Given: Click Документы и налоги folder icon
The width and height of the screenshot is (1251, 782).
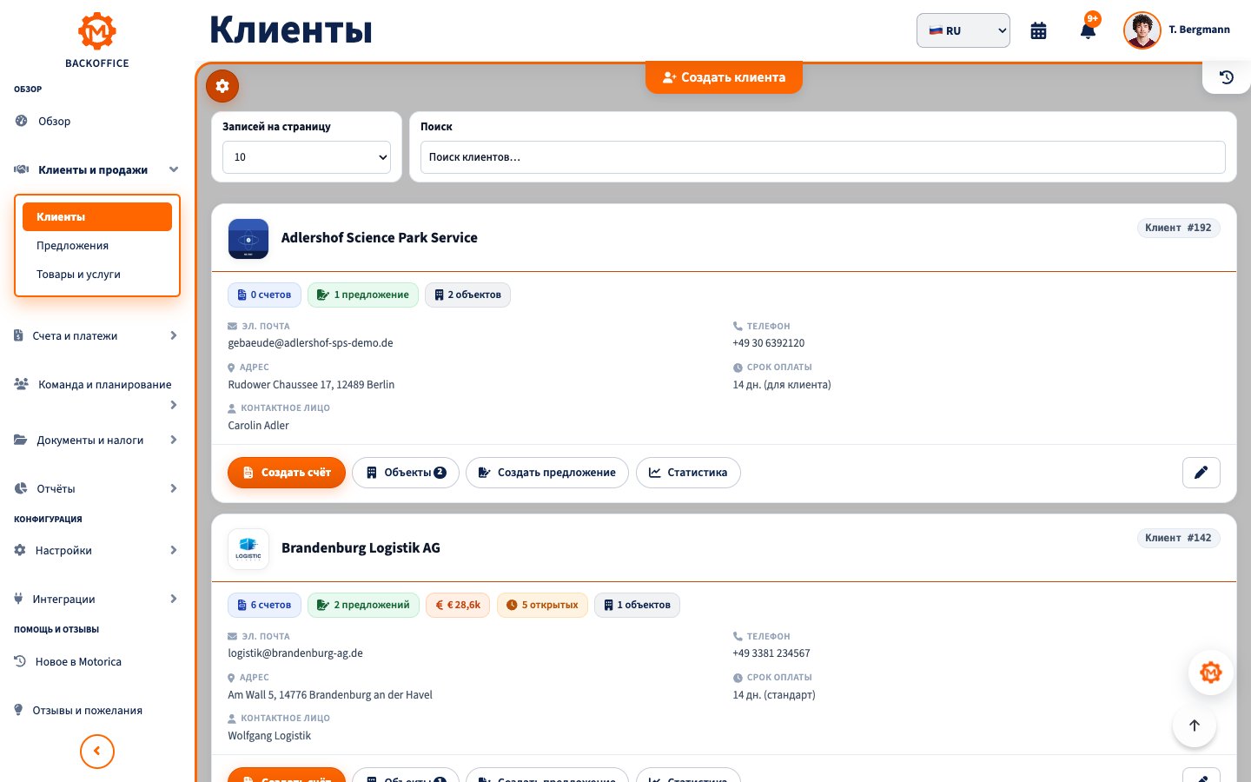Looking at the screenshot, I should click(20, 440).
